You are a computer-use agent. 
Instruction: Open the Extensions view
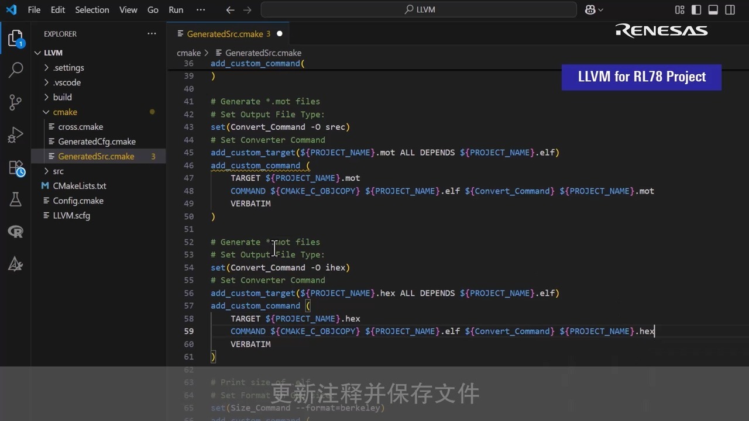coord(16,168)
